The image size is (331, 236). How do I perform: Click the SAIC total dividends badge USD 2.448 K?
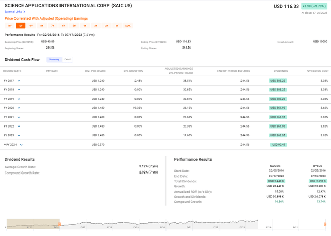(x=276, y=181)
